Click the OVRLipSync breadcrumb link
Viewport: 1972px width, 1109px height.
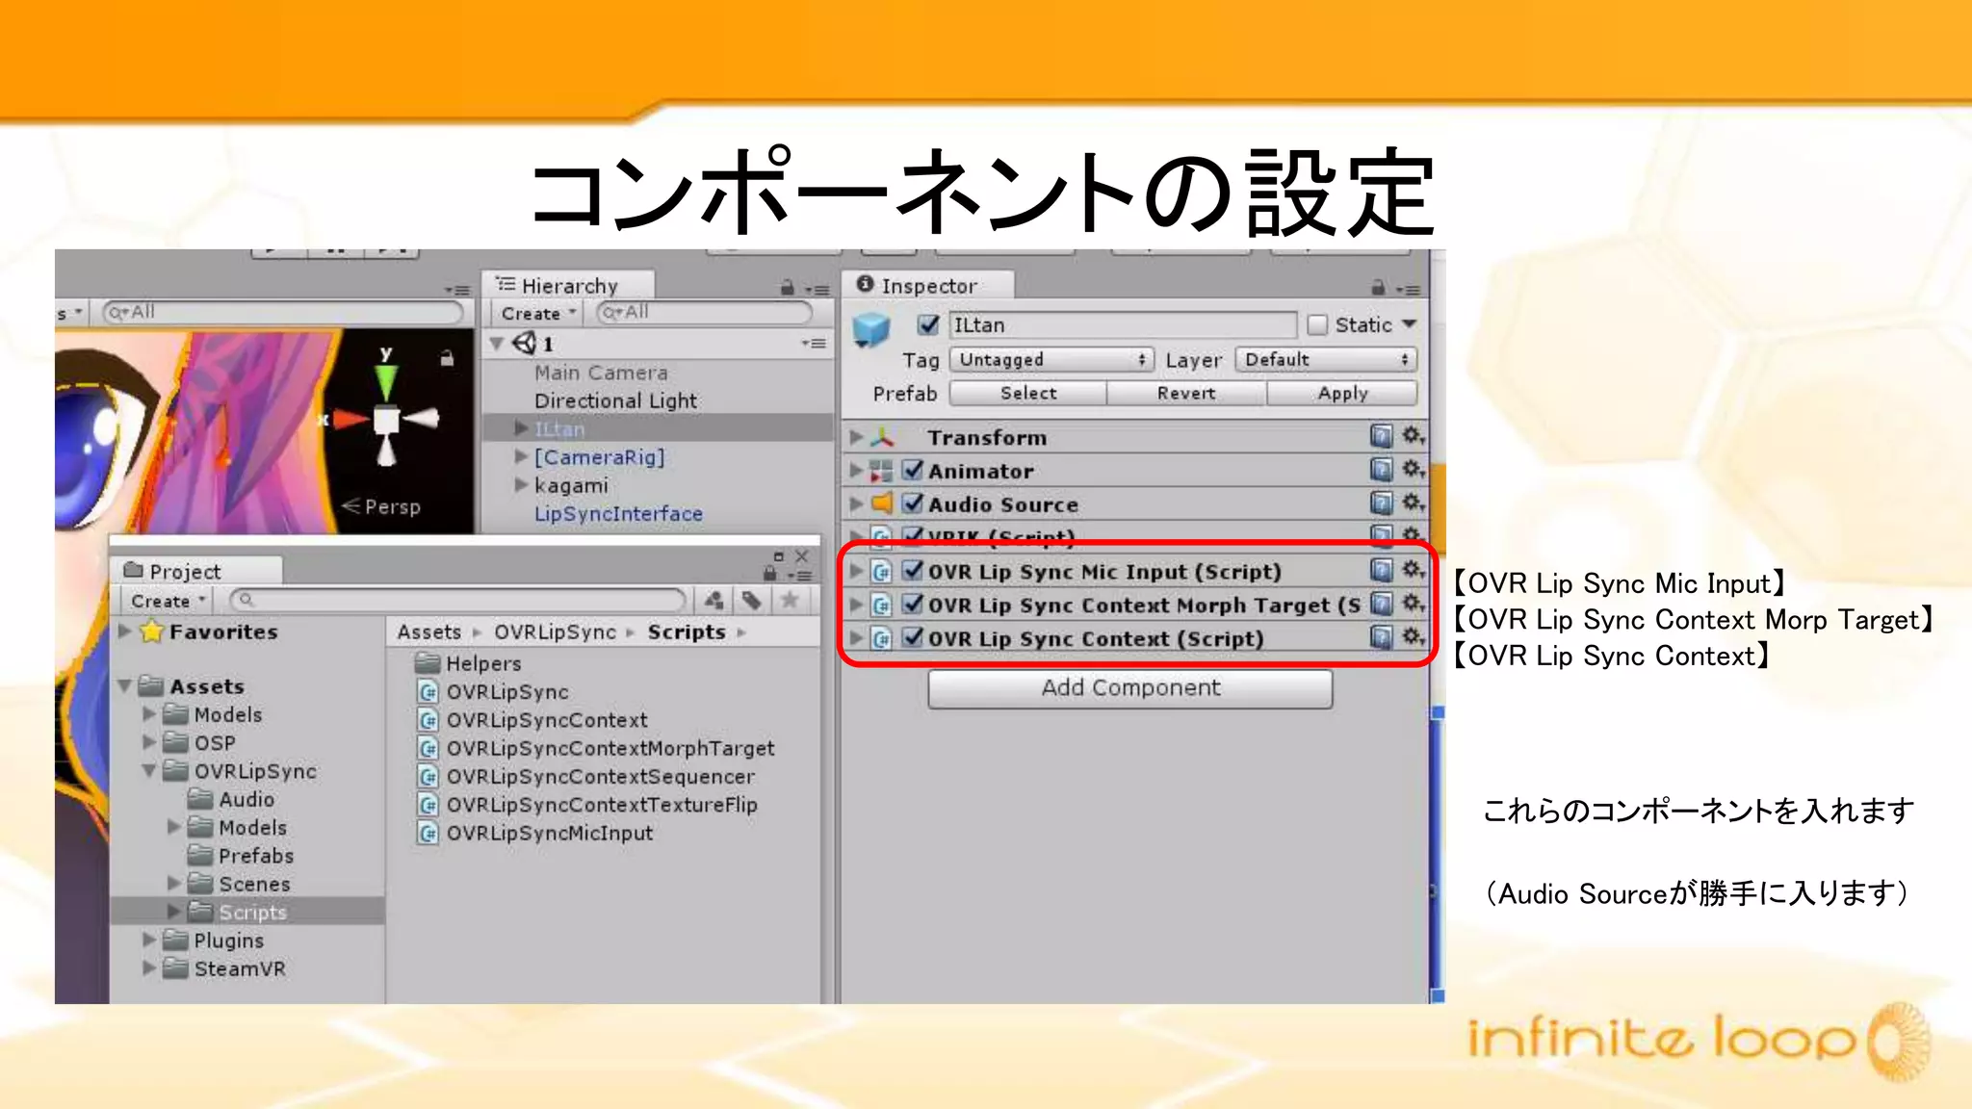click(x=555, y=632)
